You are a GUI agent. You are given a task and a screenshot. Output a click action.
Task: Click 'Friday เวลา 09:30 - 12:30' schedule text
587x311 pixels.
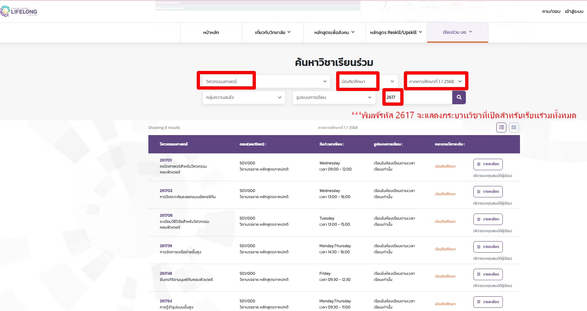[x=335, y=277]
